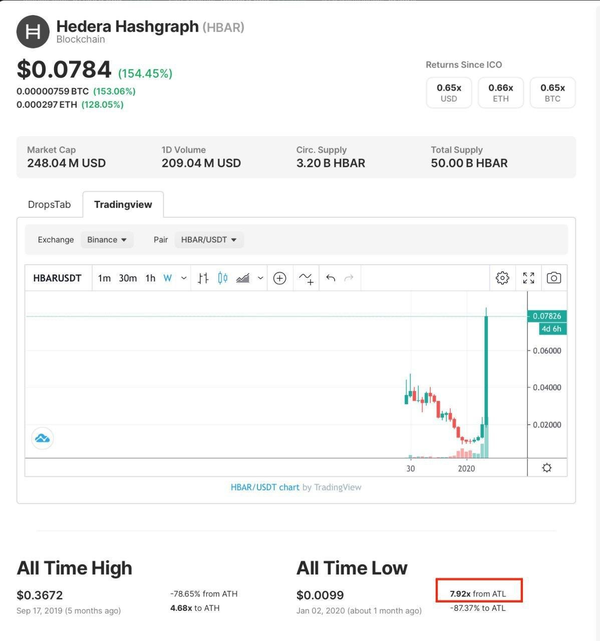Click the ETH returns since ICO box
The width and height of the screenshot is (600, 641).
tap(501, 93)
